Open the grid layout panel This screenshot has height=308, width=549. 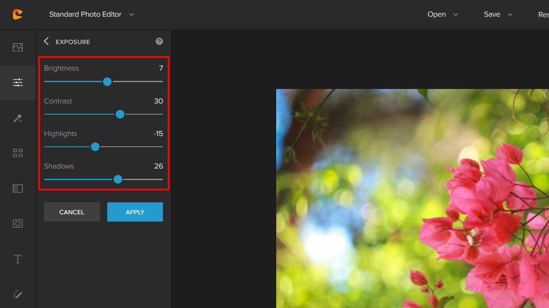(x=18, y=153)
